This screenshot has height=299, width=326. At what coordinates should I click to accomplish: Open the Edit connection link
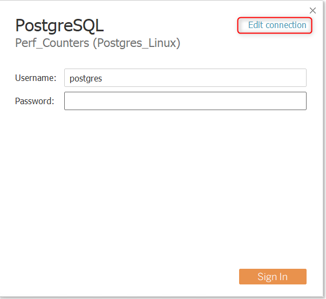tap(277, 25)
